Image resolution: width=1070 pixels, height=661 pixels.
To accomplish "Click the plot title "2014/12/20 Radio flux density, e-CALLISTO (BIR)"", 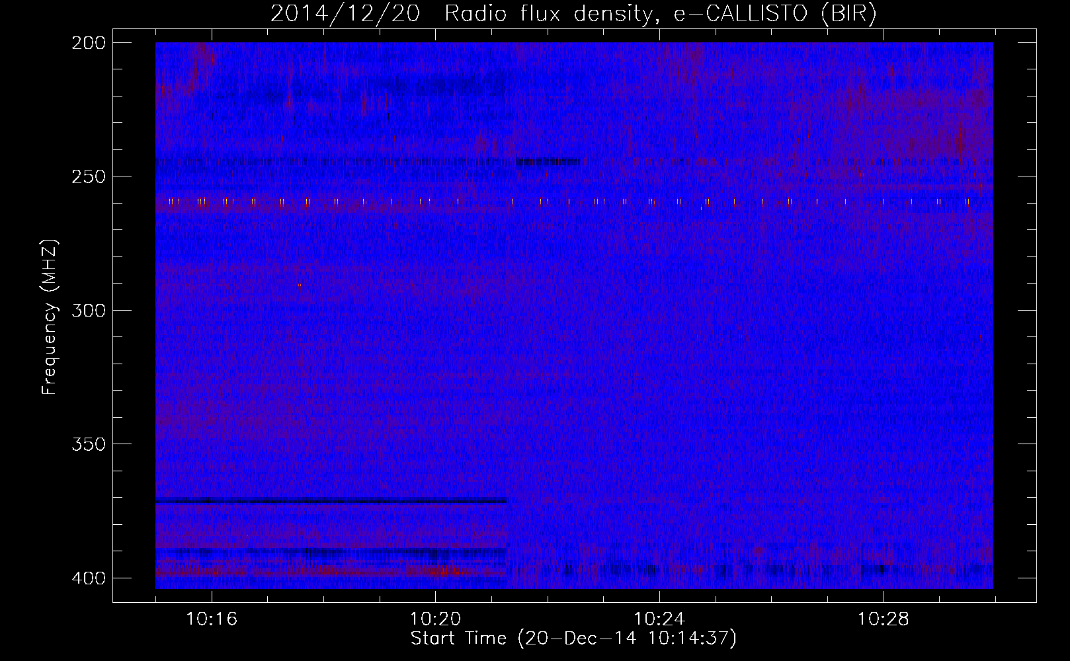I will [573, 14].
